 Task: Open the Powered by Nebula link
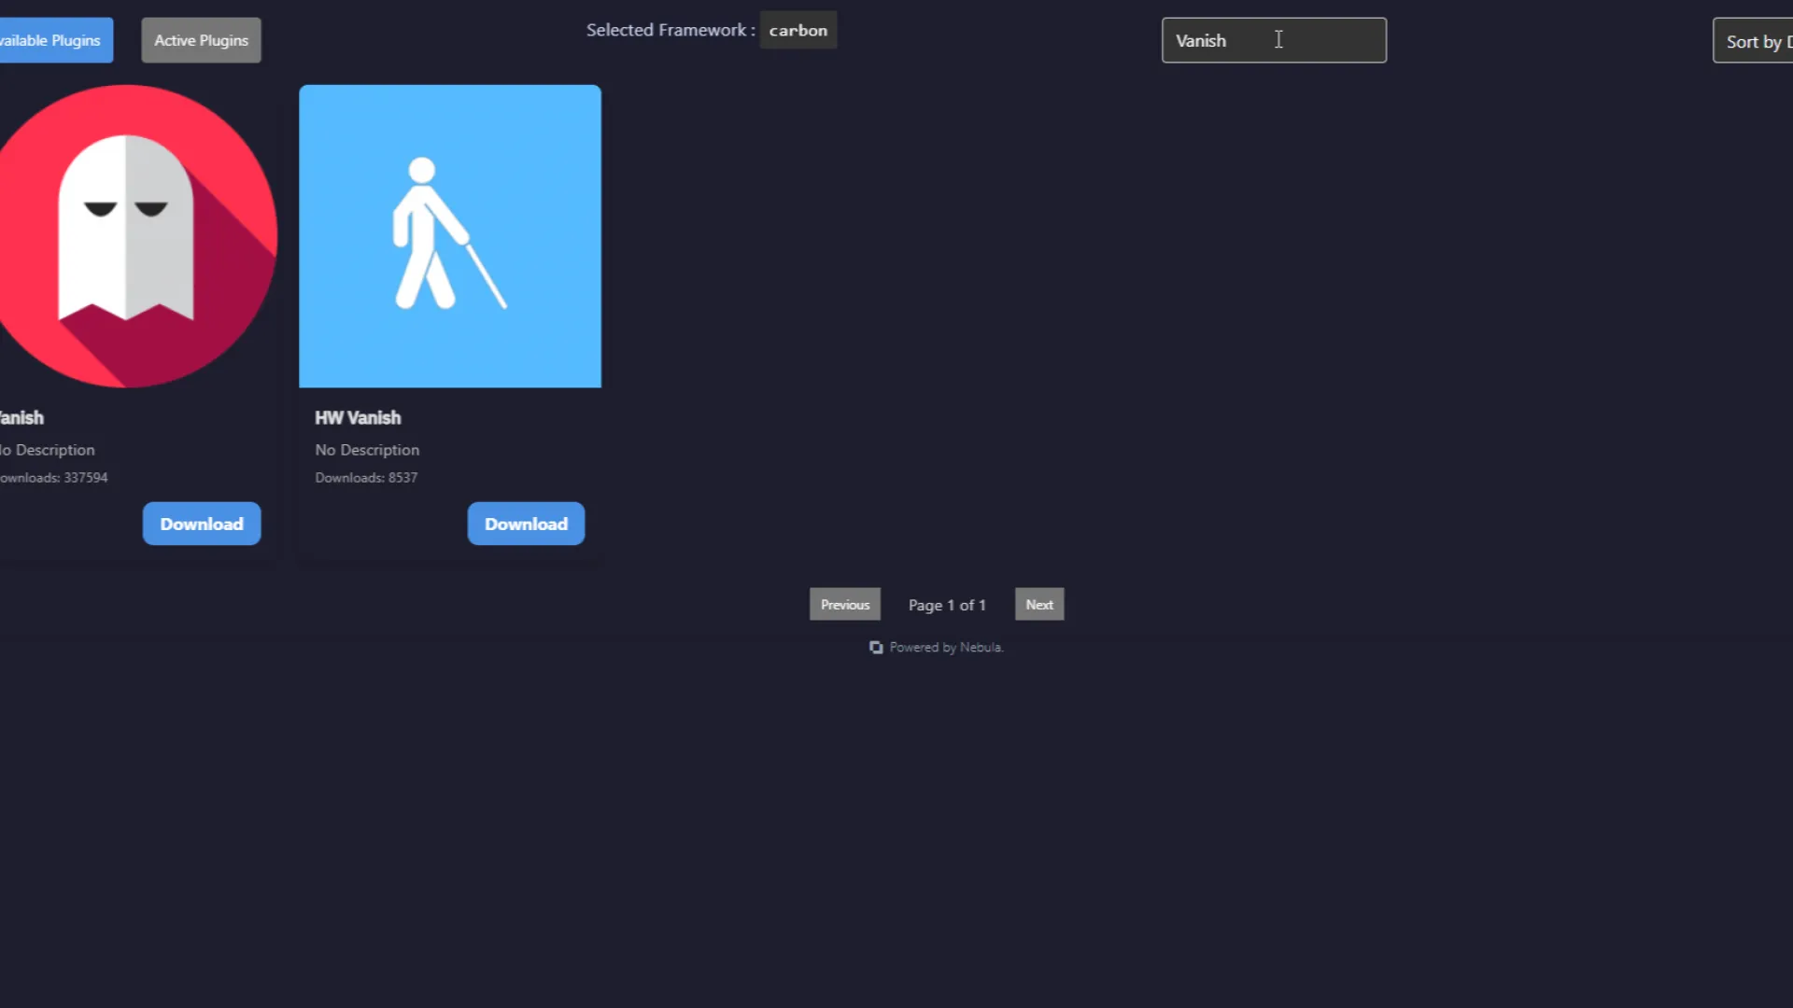tap(945, 648)
